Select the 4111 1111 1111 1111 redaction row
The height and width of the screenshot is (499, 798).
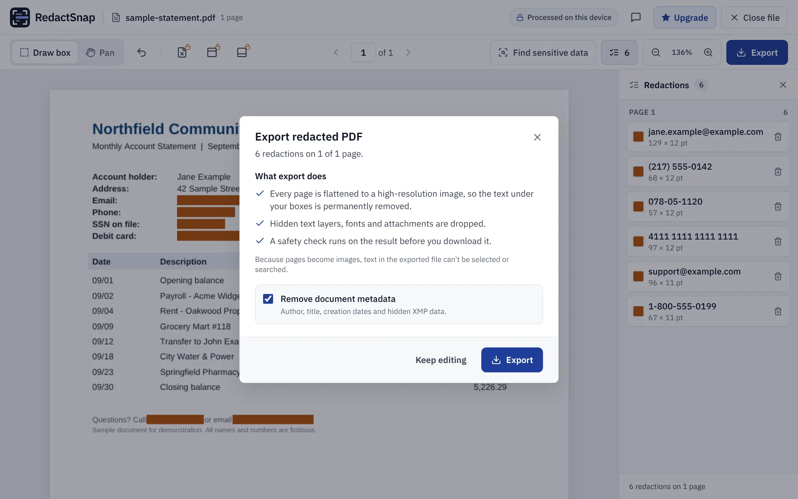click(708, 242)
